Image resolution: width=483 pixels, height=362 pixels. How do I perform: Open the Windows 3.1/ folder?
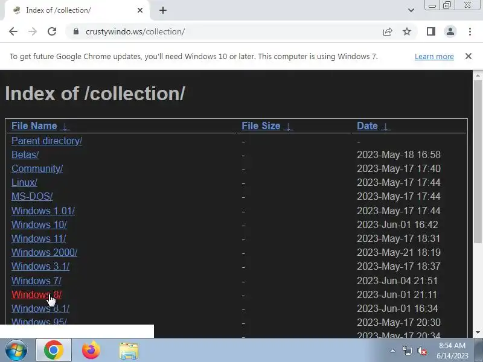pyautogui.click(x=40, y=266)
